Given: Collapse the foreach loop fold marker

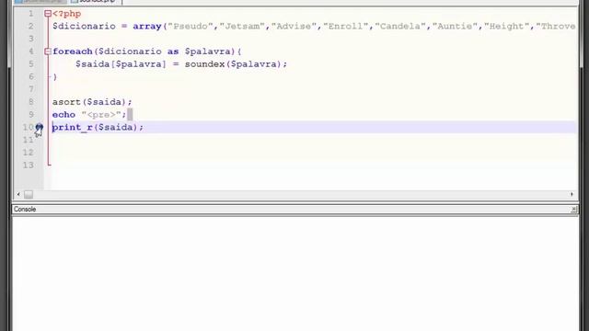Looking at the screenshot, I should coord(48,51).
